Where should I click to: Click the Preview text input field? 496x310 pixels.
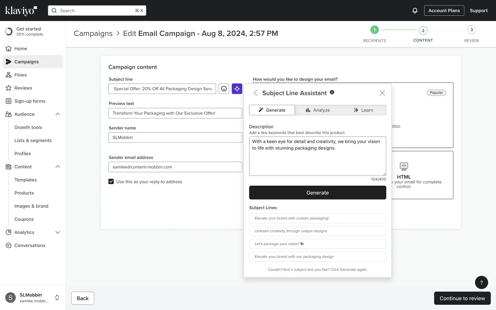click(175, 113)
